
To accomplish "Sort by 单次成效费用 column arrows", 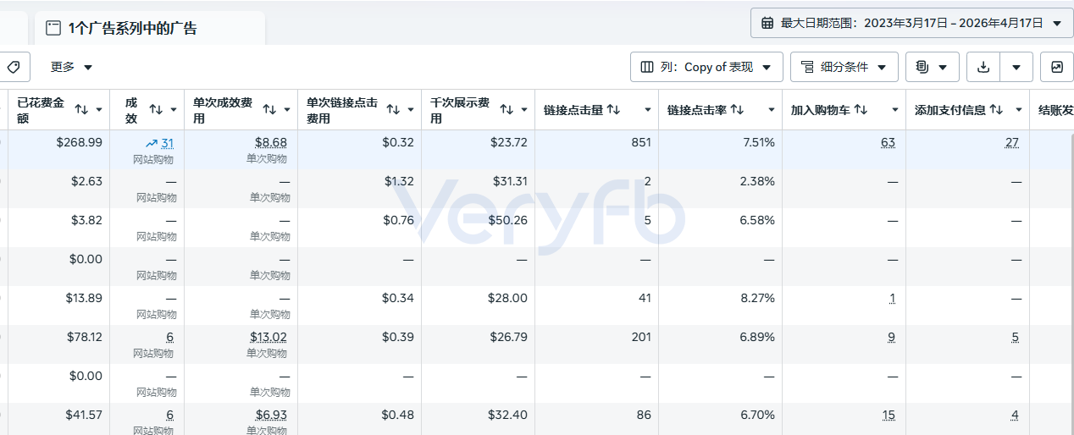I will [269, 109].
